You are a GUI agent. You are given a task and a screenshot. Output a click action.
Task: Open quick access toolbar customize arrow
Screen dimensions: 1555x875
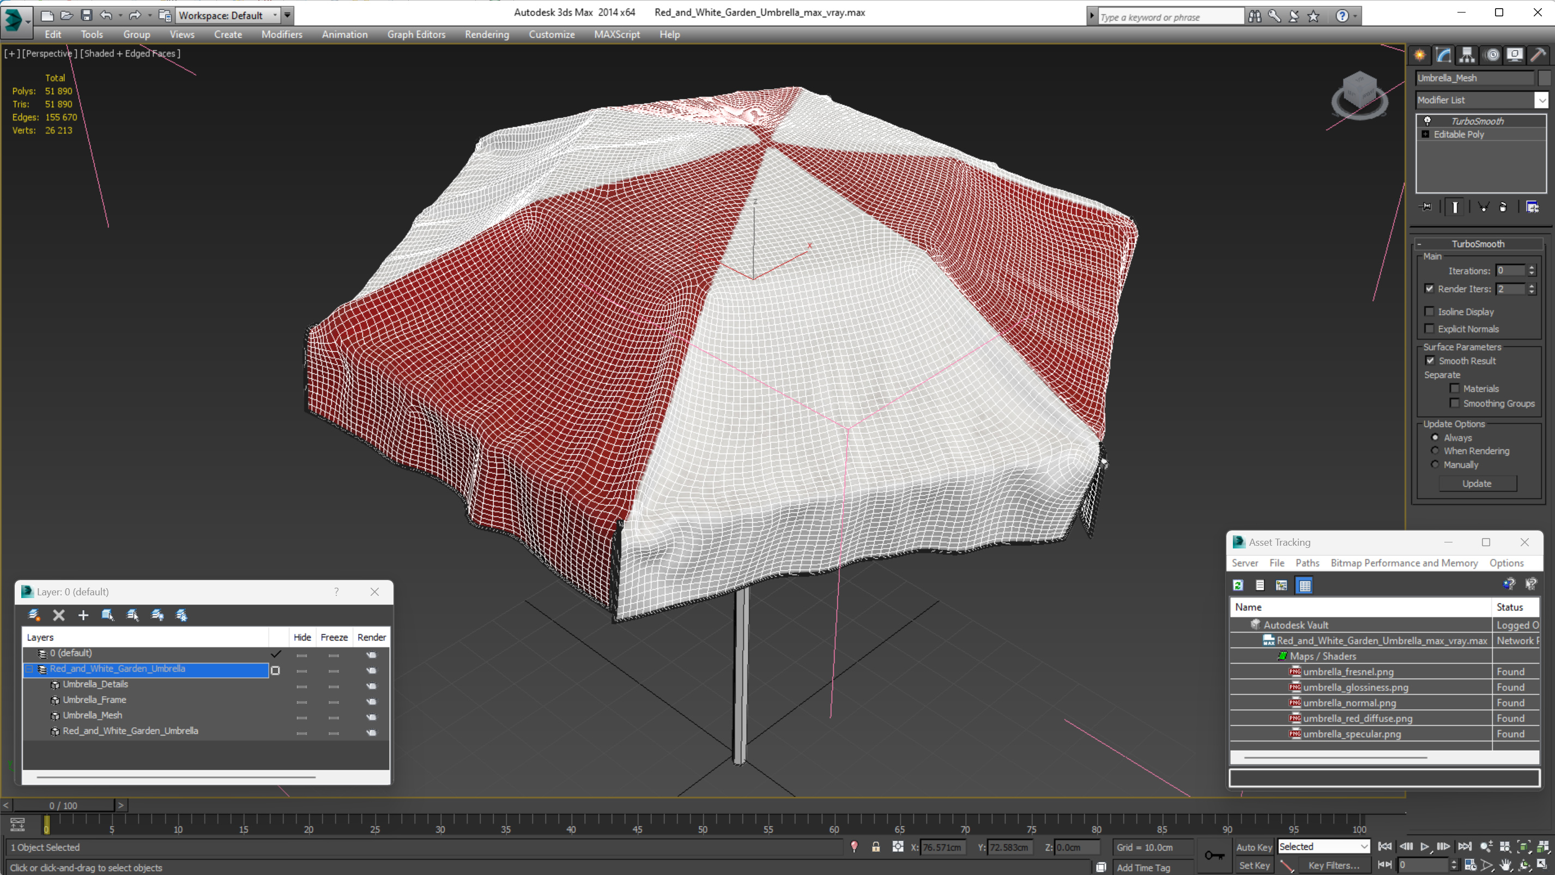(287, 15)
